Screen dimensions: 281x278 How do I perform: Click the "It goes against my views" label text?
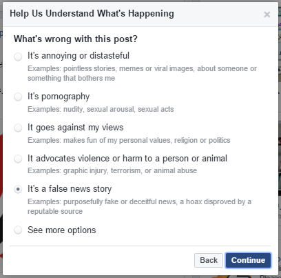76,128
